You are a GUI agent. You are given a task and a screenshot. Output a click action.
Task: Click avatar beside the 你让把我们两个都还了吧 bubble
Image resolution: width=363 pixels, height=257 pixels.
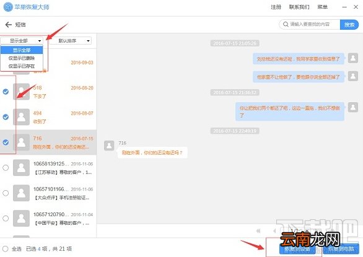(353, 107)
